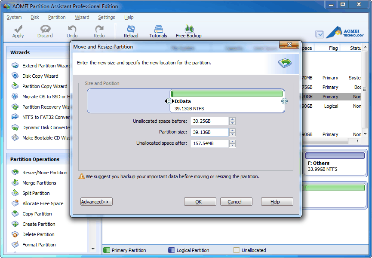Image resolution: width=372 pixels, height=258 pixels.
Task: Click the Logical Partition legend swatch
Action: (171, 250)
